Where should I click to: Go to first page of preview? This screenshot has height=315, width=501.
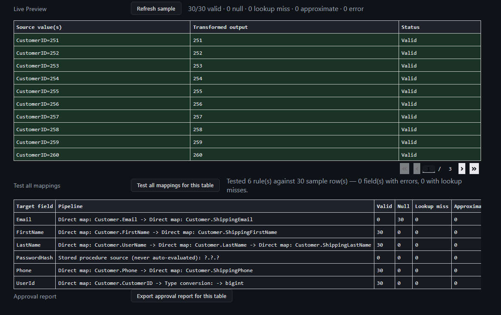(x=405, y=169)
